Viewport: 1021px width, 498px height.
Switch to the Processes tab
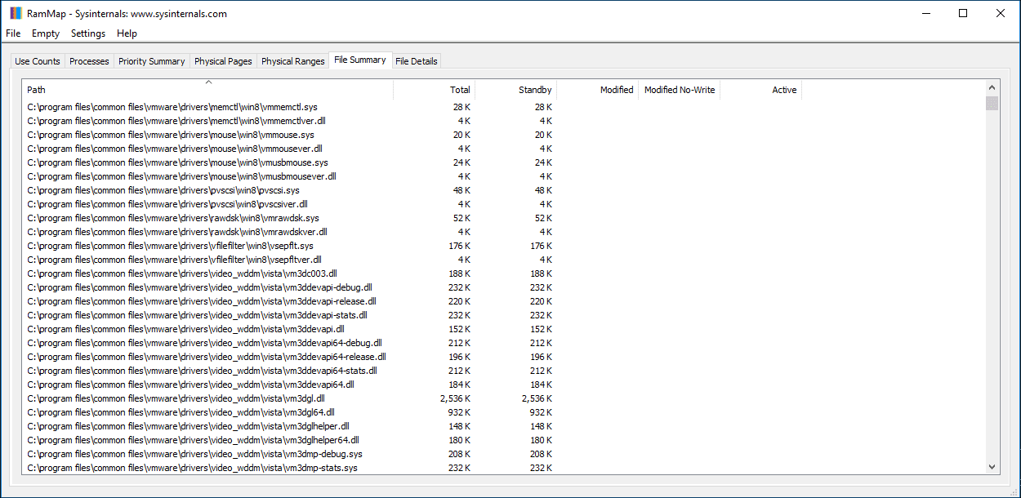[x=88, y=60]
